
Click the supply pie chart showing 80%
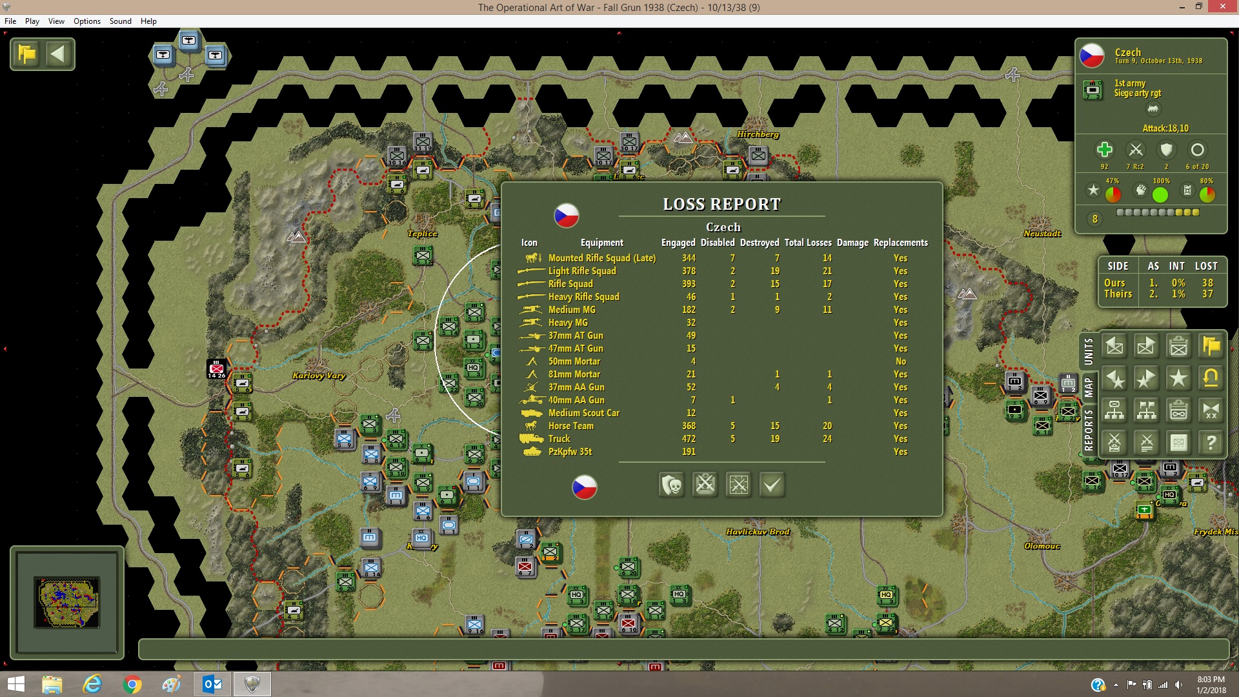coord(1207,194)
